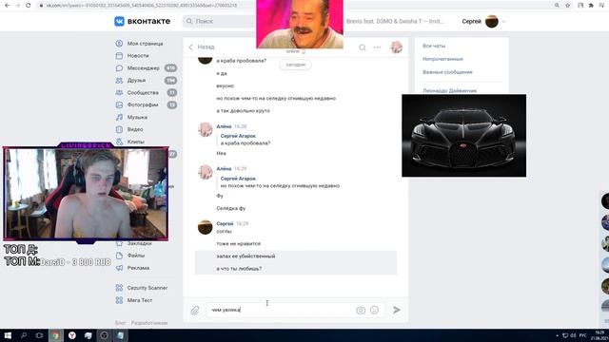Viewport: 609px width, 342px height.
Task: Attach a photo with camera icon
Action: pos(361,310)
